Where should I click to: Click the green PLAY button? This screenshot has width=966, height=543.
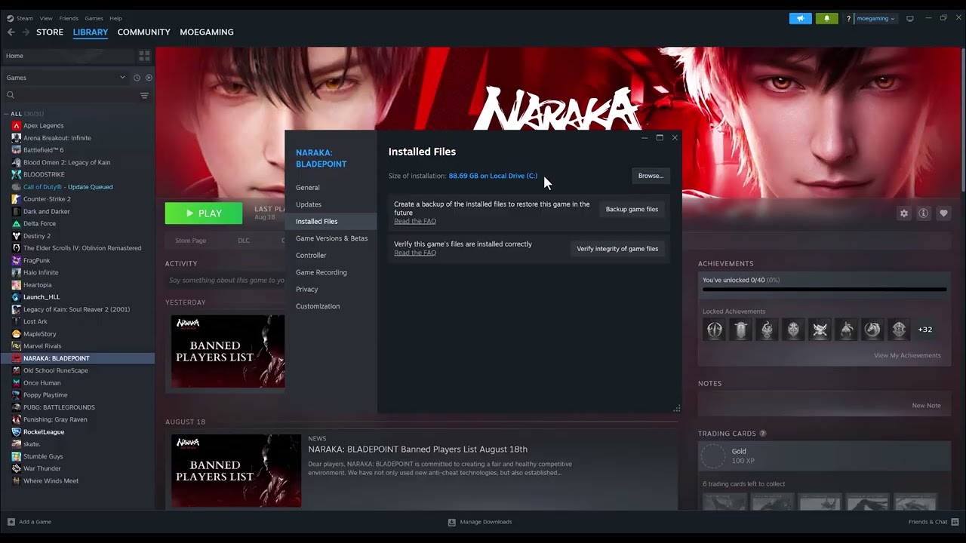tap(204, 213)
